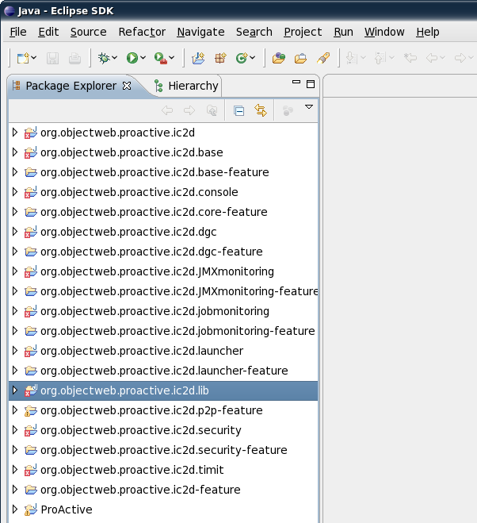Open the Run dropdown arrow
The height and width of the screenshot is (523, 477).
[143, 58]
